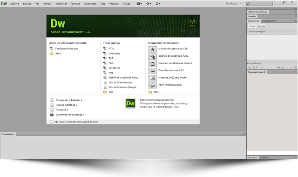Click the Sitio de Business Catalyst icon
Viewport: 298px width, 177px height.
coord(105,87)
